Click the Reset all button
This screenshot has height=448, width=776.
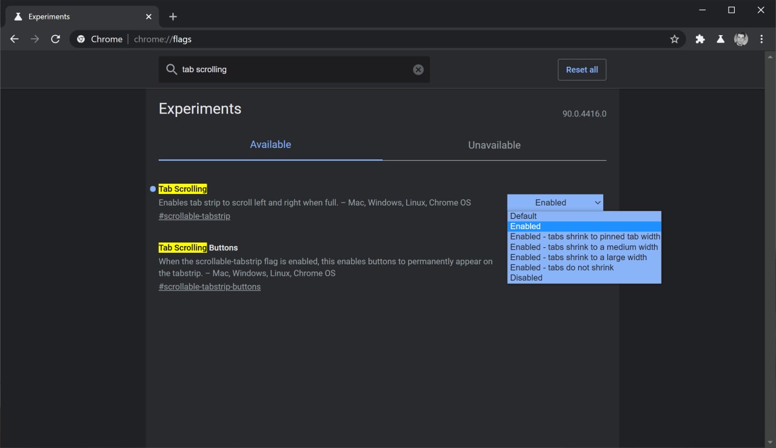(582, 70)
